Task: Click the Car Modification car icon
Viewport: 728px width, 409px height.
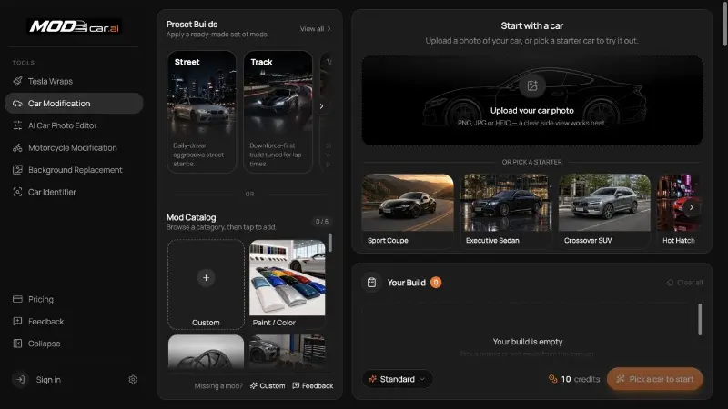Action: [17, 104]
